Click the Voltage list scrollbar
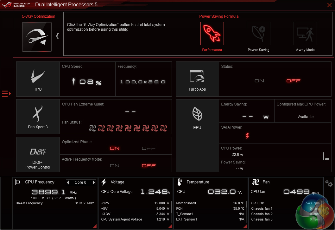The height and width of the screenshot is (230, 335). tap(171, 211)
